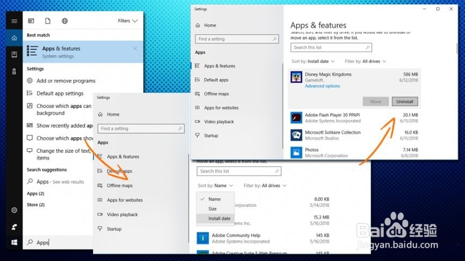Choose Size in the sort dropdown menu
This screenshot has width=465, height=261.
coord(215,208)
